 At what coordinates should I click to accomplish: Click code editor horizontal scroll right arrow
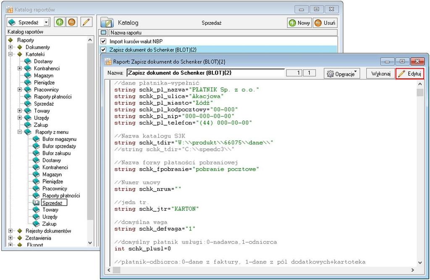pyautogui.click(x=413, y=270)
